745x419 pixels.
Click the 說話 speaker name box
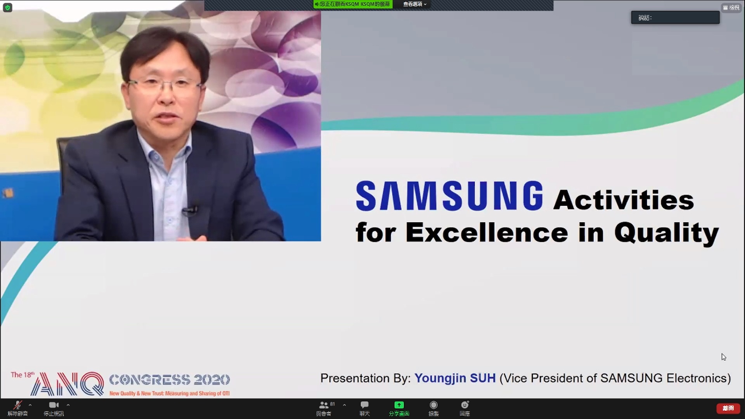[x=675, y=17]
